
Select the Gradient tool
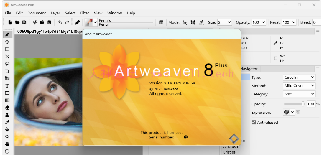tap(7, 100)
